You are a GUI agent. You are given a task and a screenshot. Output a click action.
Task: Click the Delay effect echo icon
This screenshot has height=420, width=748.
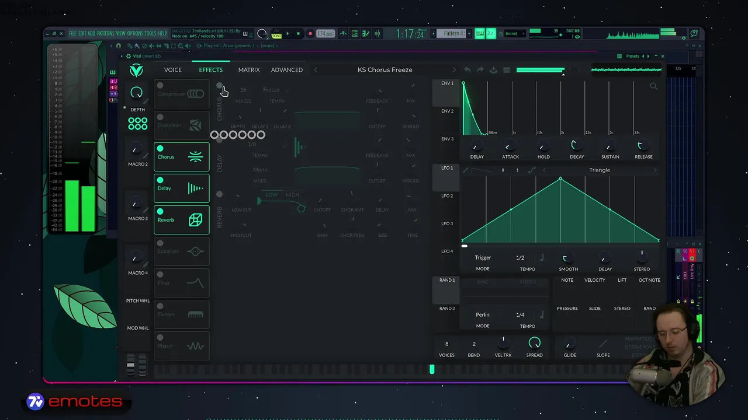coord(195,188)
